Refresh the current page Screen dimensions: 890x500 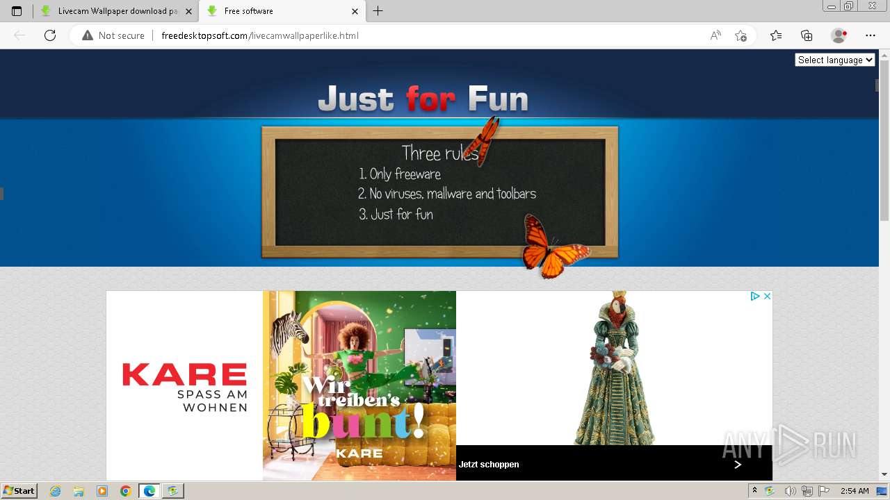pyautogui.click(x=50, y=35)
